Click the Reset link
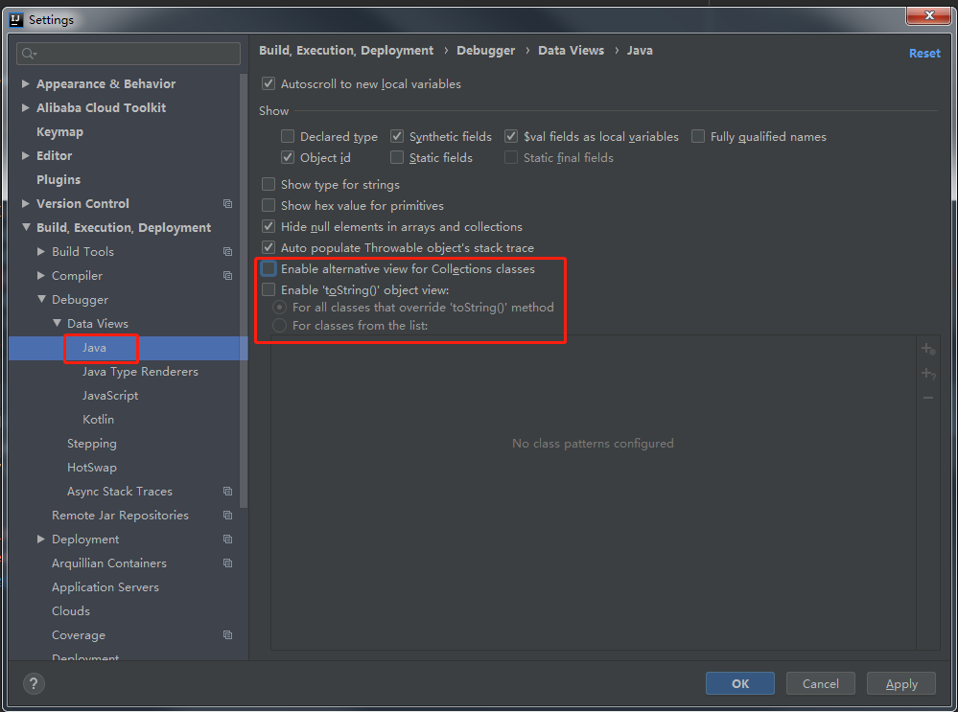 [924, 54]
